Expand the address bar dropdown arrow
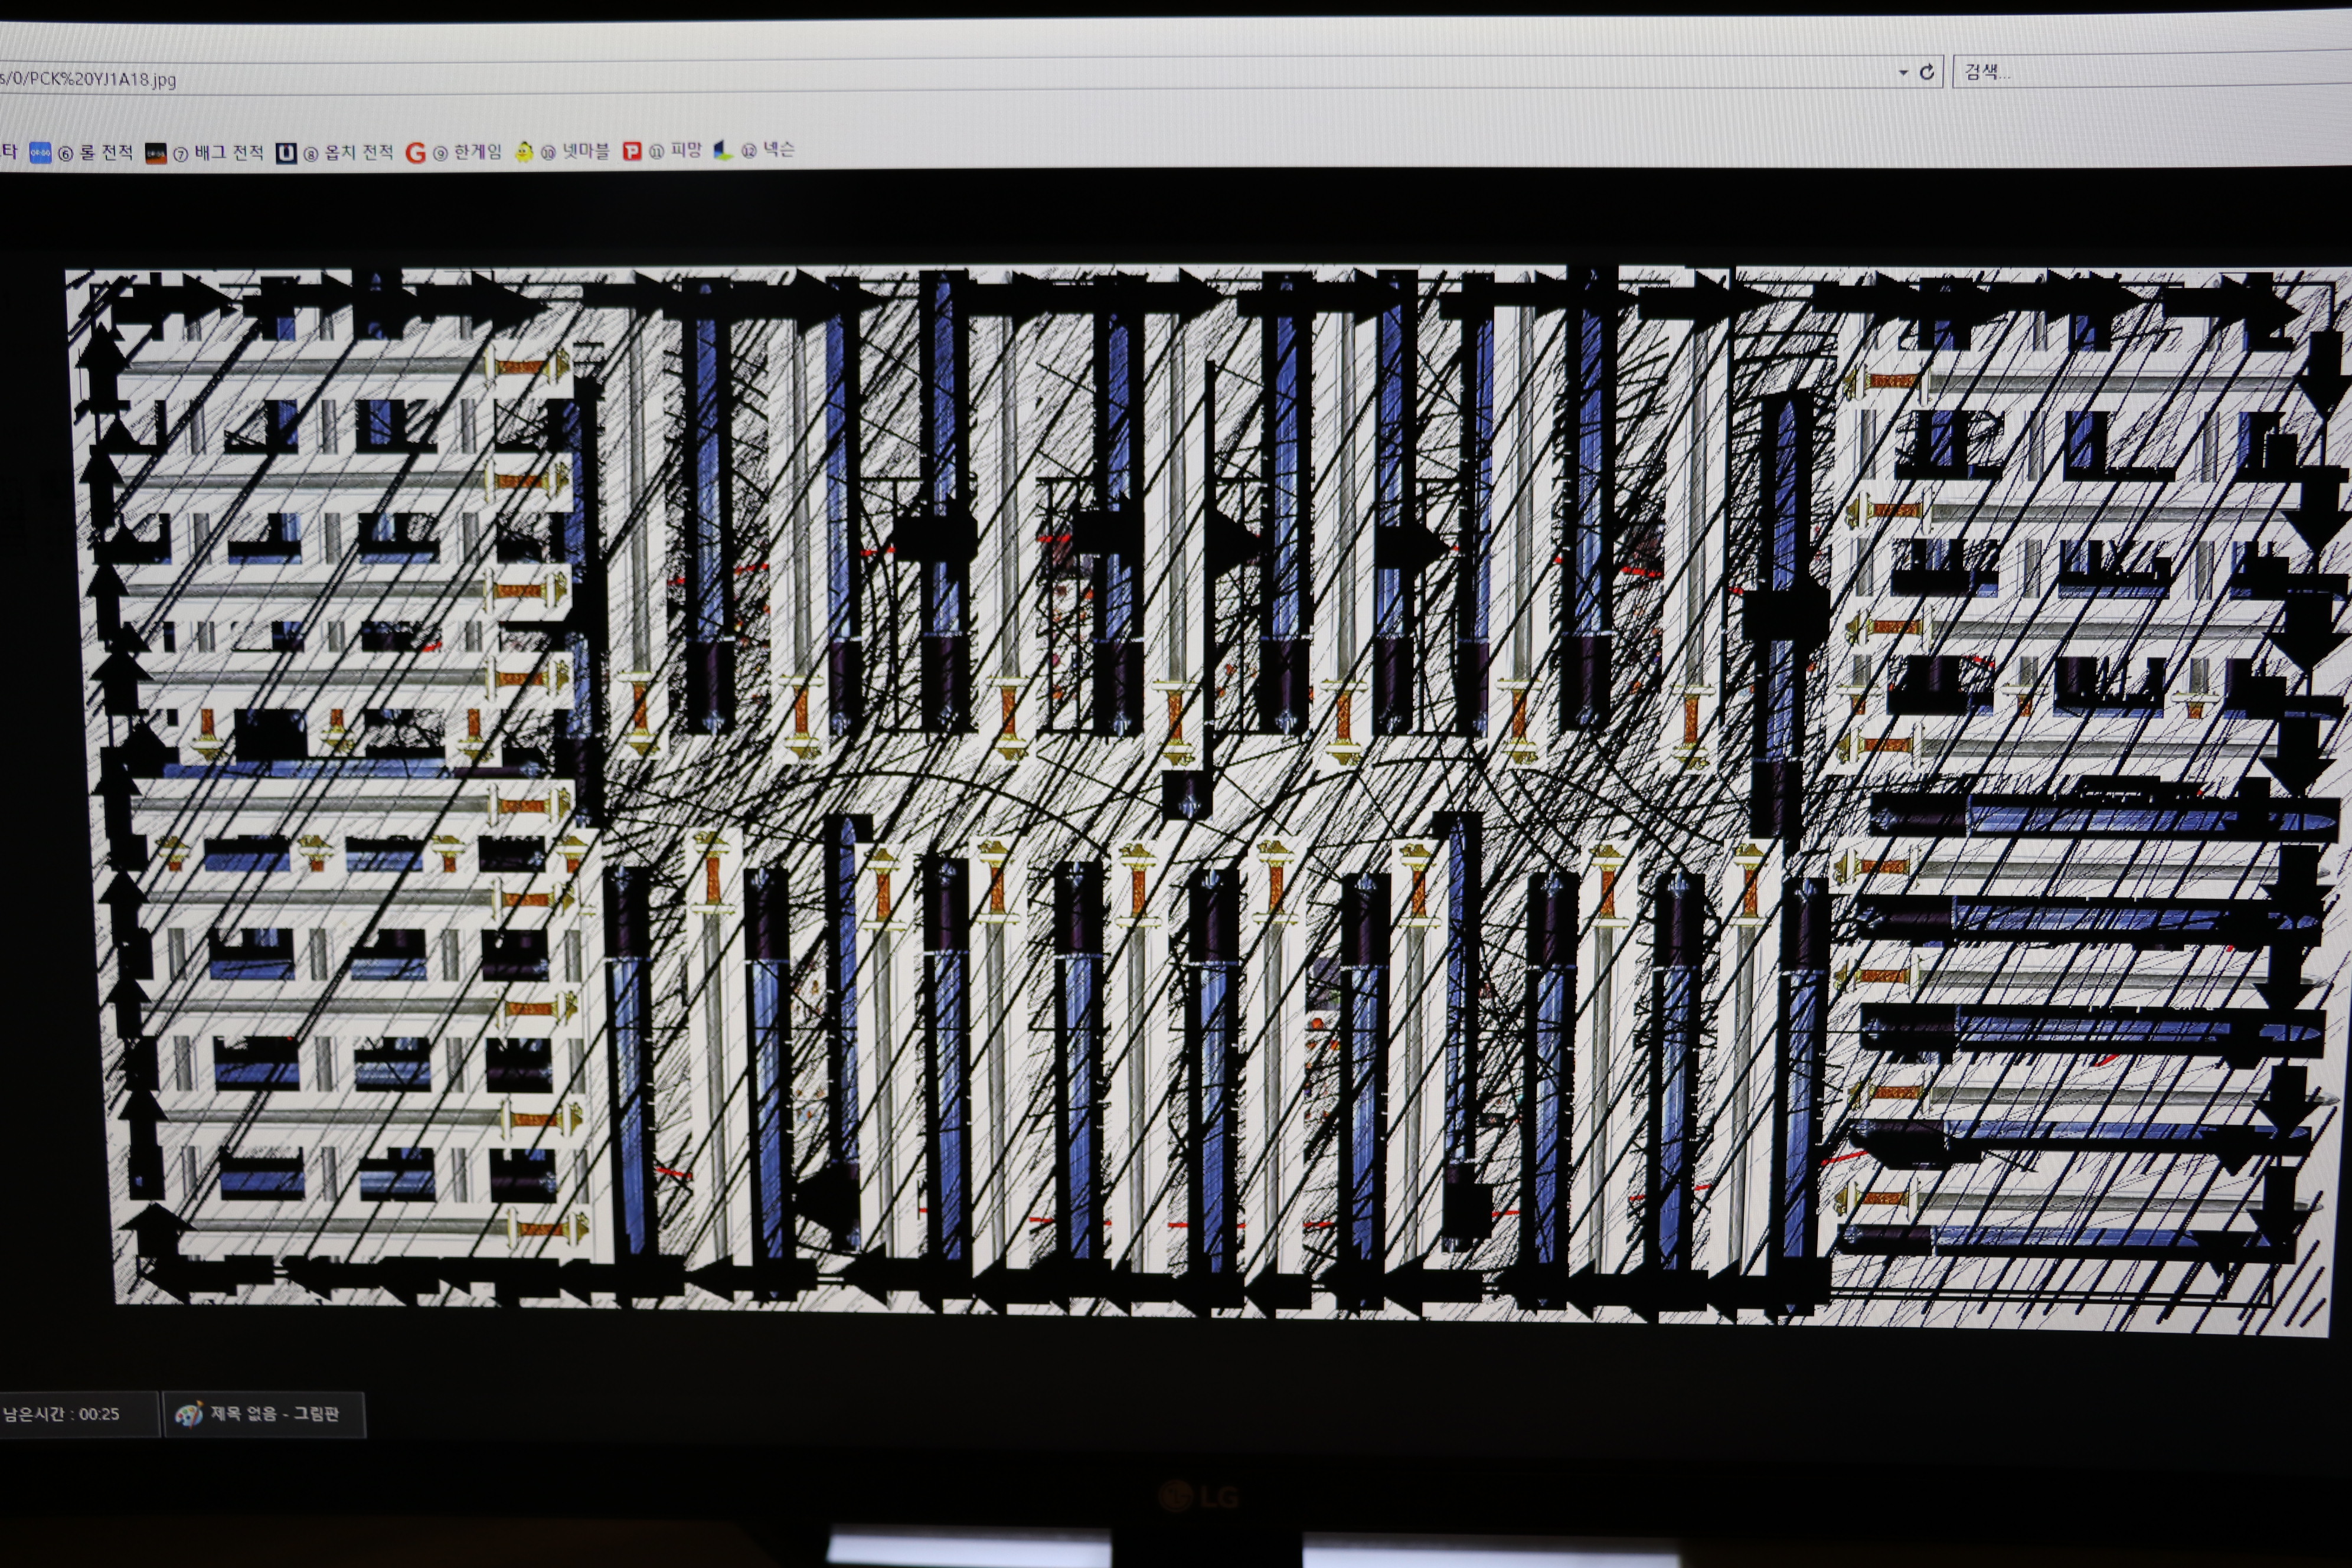 tap(1903, 72)
